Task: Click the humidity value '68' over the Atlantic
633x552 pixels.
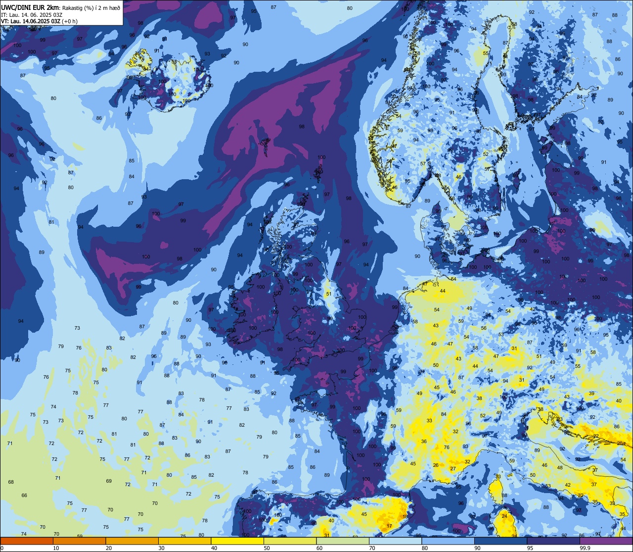Action: 11,482
